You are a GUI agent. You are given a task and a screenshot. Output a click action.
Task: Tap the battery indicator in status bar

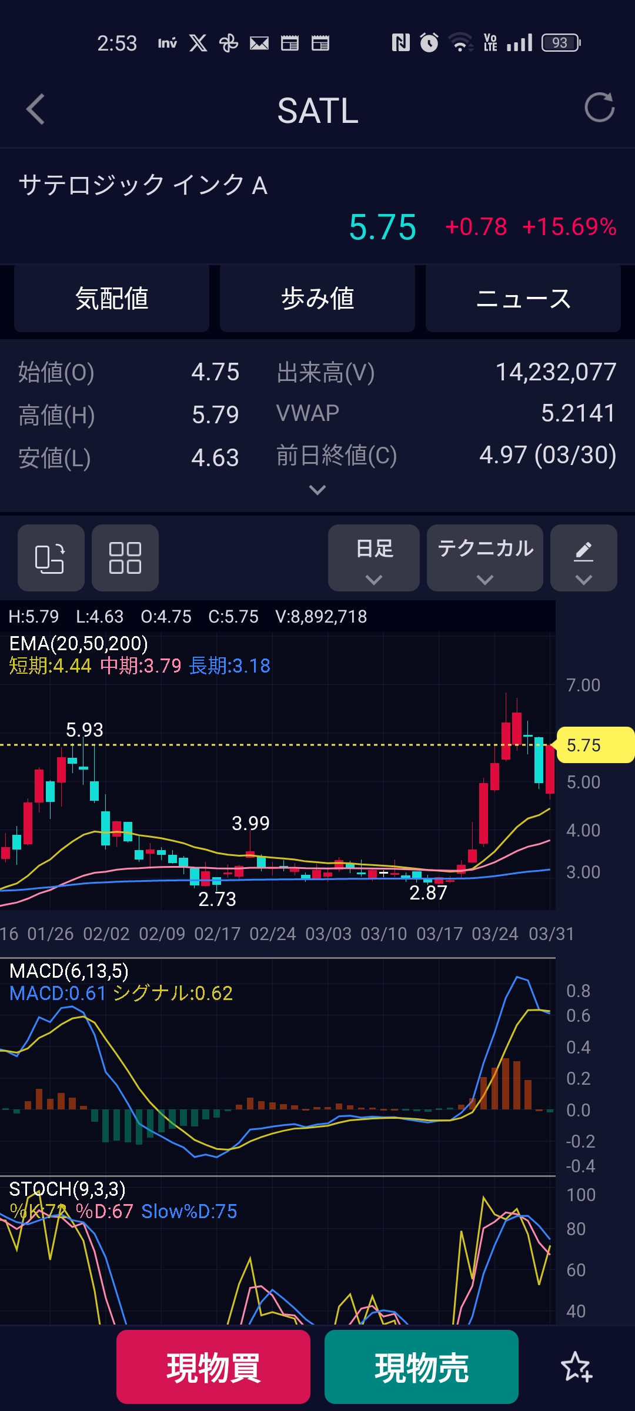point(560,43)
